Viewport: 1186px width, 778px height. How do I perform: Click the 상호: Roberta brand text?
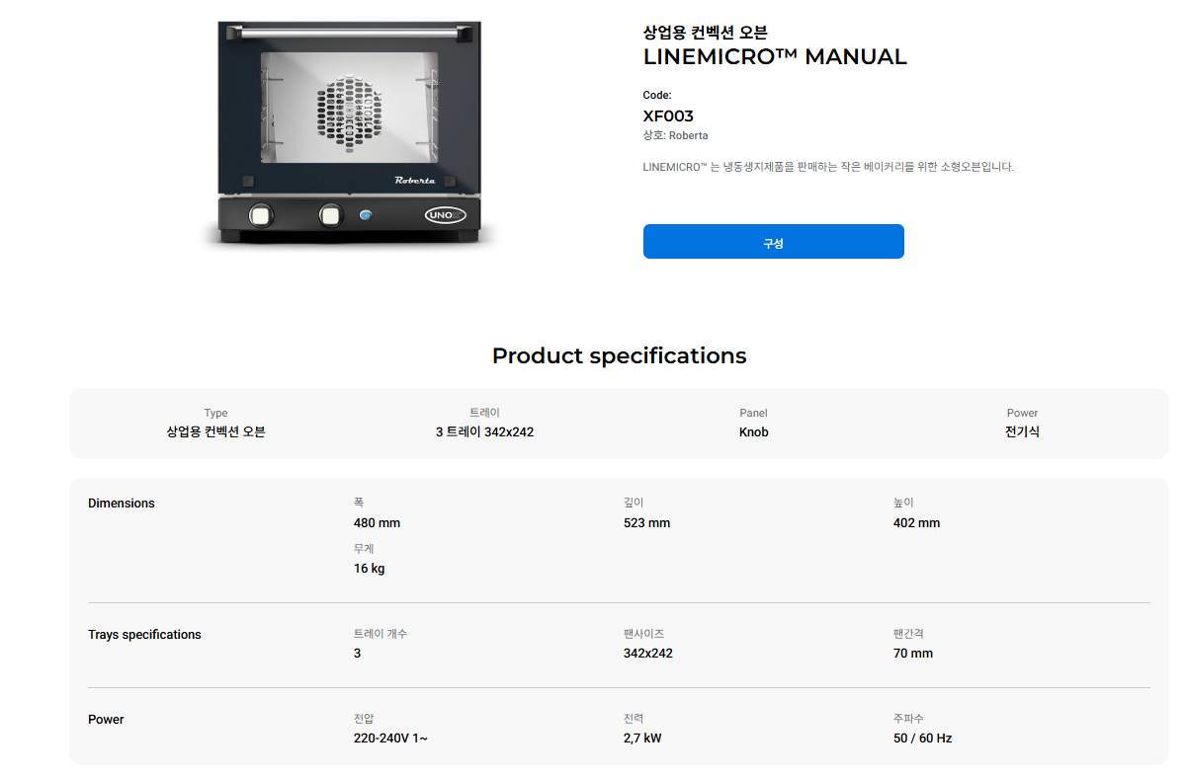point(675,135)
